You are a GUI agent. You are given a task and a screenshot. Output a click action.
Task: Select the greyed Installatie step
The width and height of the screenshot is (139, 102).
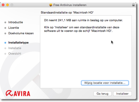point(15,48)
